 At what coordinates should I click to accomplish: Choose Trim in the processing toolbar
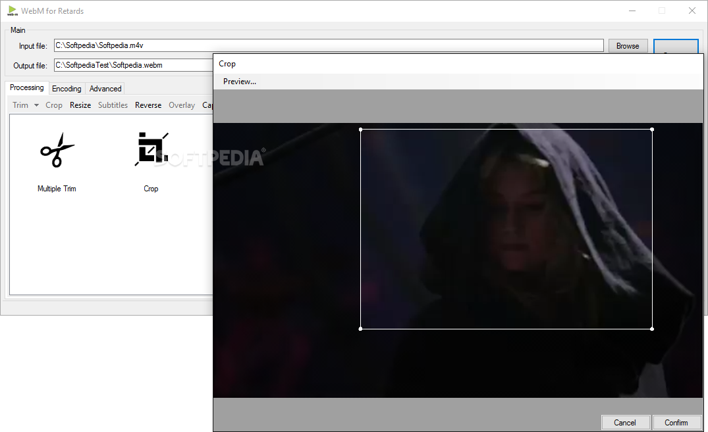pyautogui.click(x=20, y=105)
